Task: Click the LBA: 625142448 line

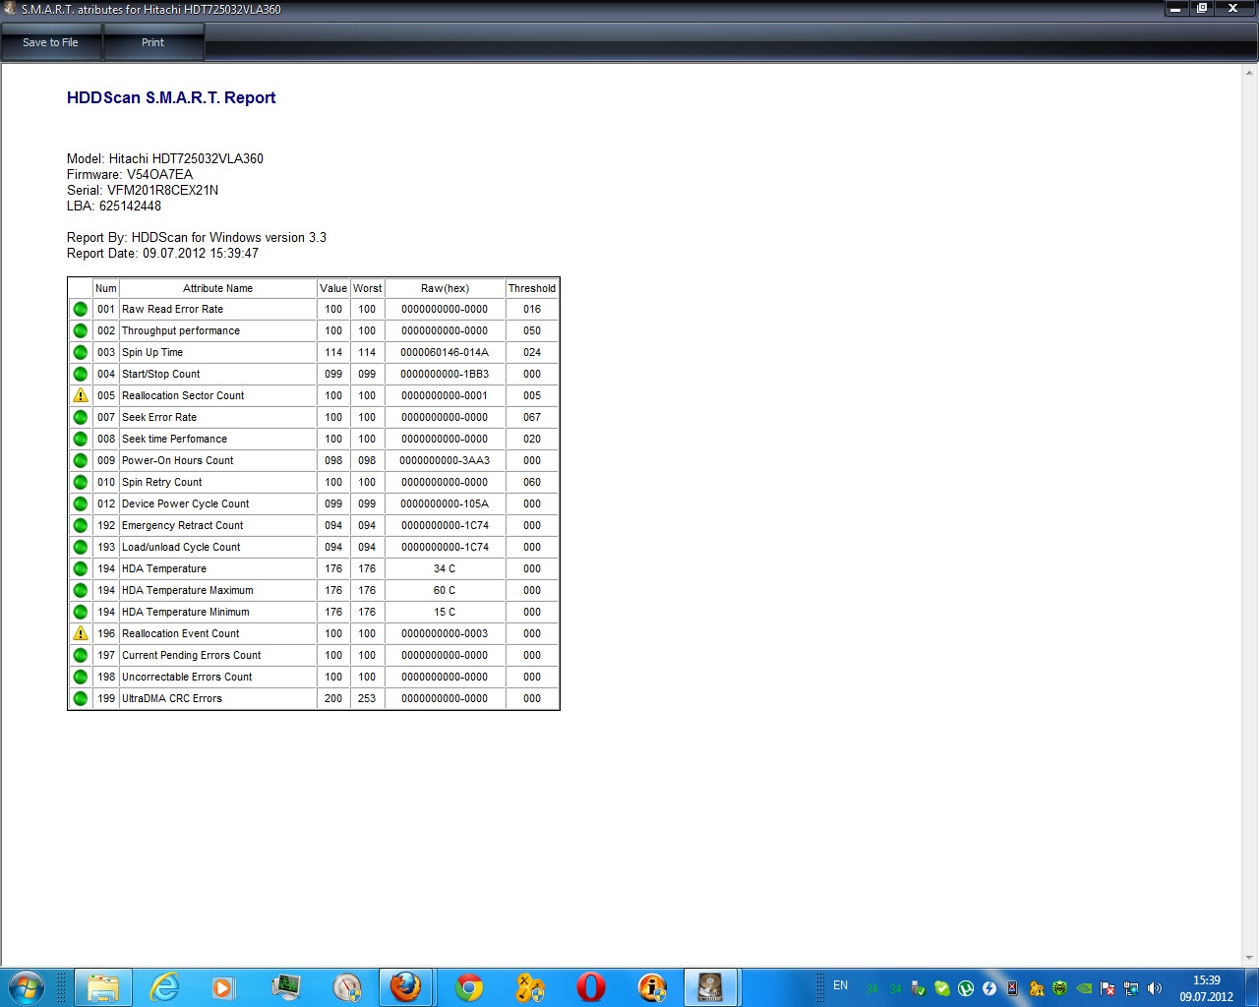Action: click(114, 206)
